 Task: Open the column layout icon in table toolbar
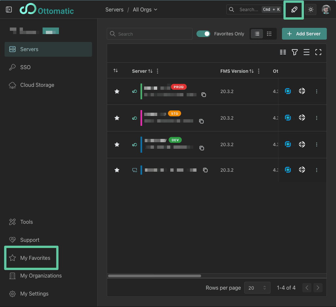point(283,52)
